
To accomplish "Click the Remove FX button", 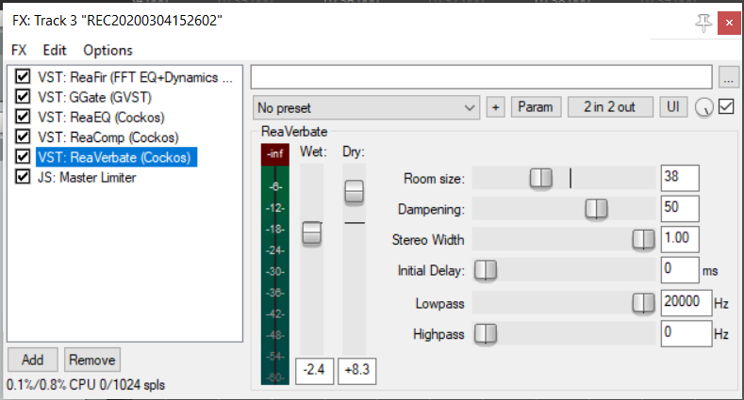I will click(92, 360).
